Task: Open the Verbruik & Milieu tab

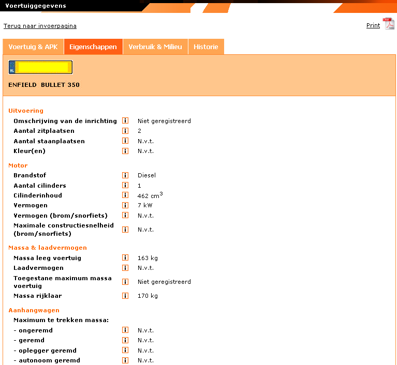Action: tap(155, 47)
